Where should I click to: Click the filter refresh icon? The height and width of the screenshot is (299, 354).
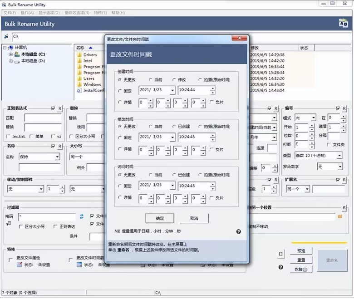pos(82,216)
